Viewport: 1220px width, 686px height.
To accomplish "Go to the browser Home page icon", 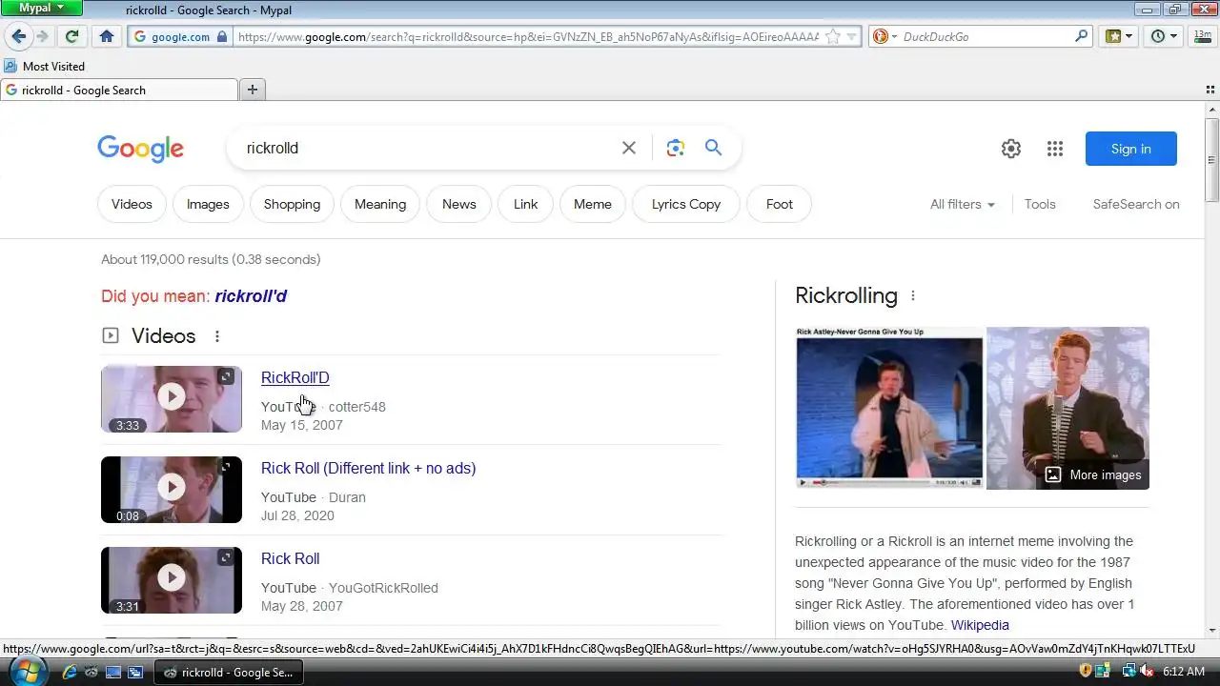I will (x=107, y=36).
